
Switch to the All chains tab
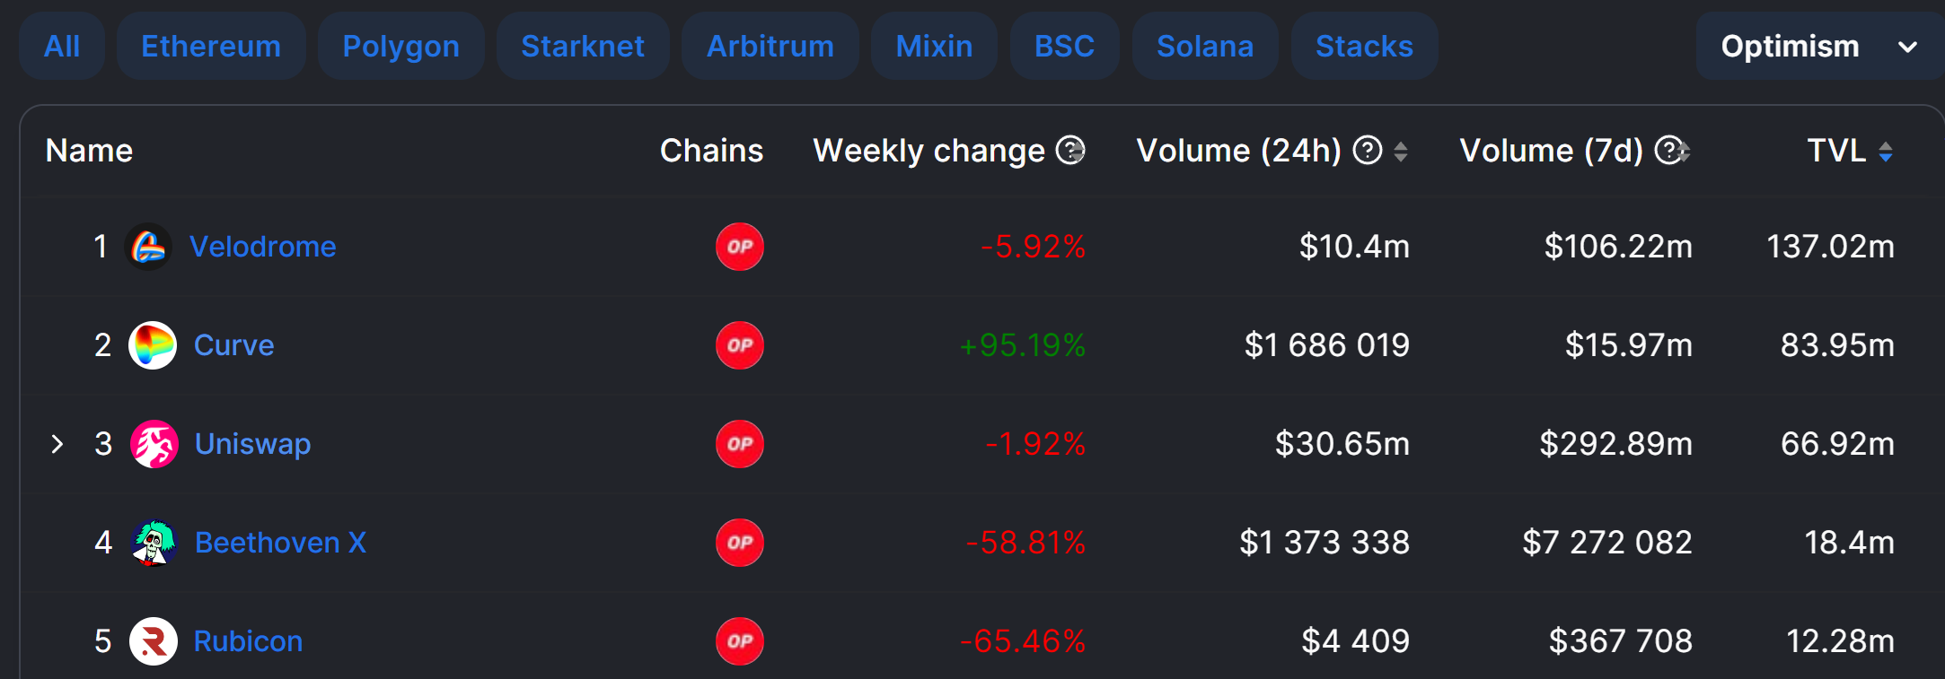[x=62, y=47]
